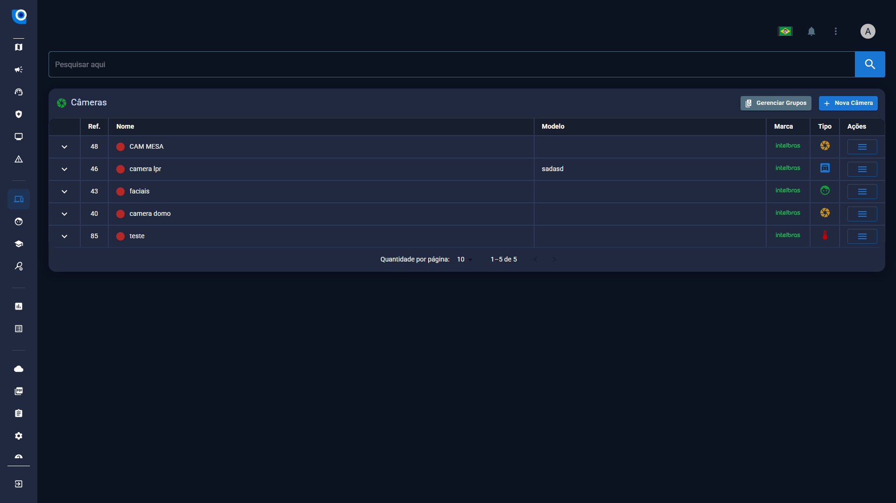
Task: Open the support headset icon in sidebar
Action: point(19,92)
